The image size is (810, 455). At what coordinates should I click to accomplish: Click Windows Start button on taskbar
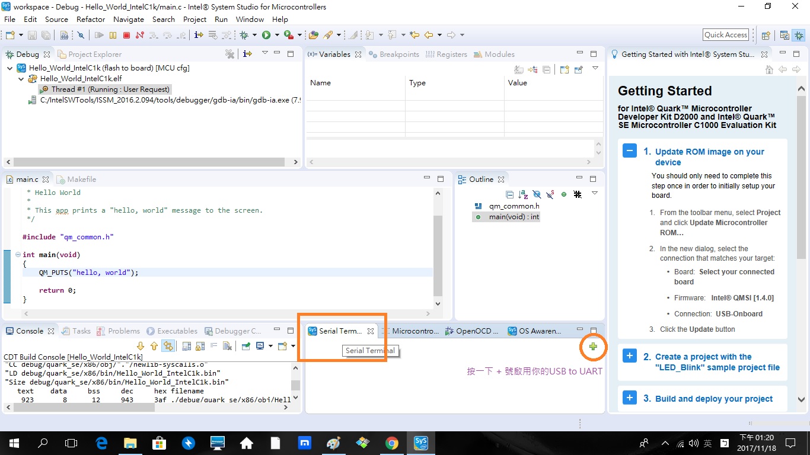(x=14, y=443)
